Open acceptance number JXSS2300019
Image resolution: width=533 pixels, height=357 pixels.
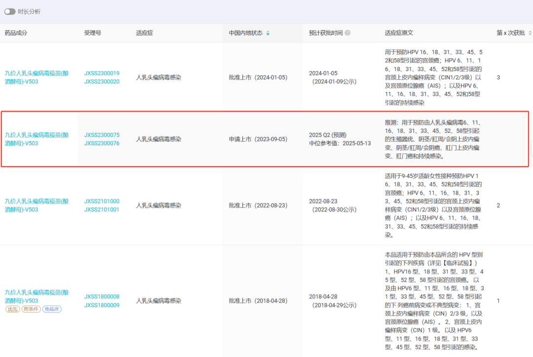102,73
